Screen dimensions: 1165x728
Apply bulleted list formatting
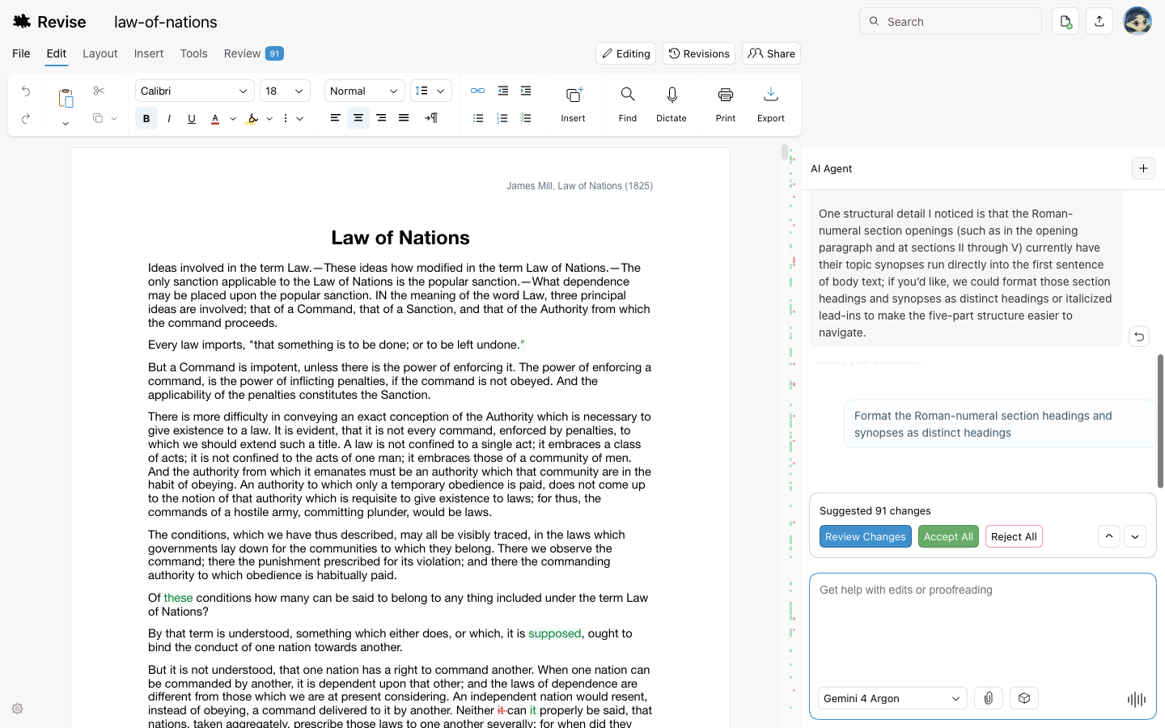[x=478, y=118]
